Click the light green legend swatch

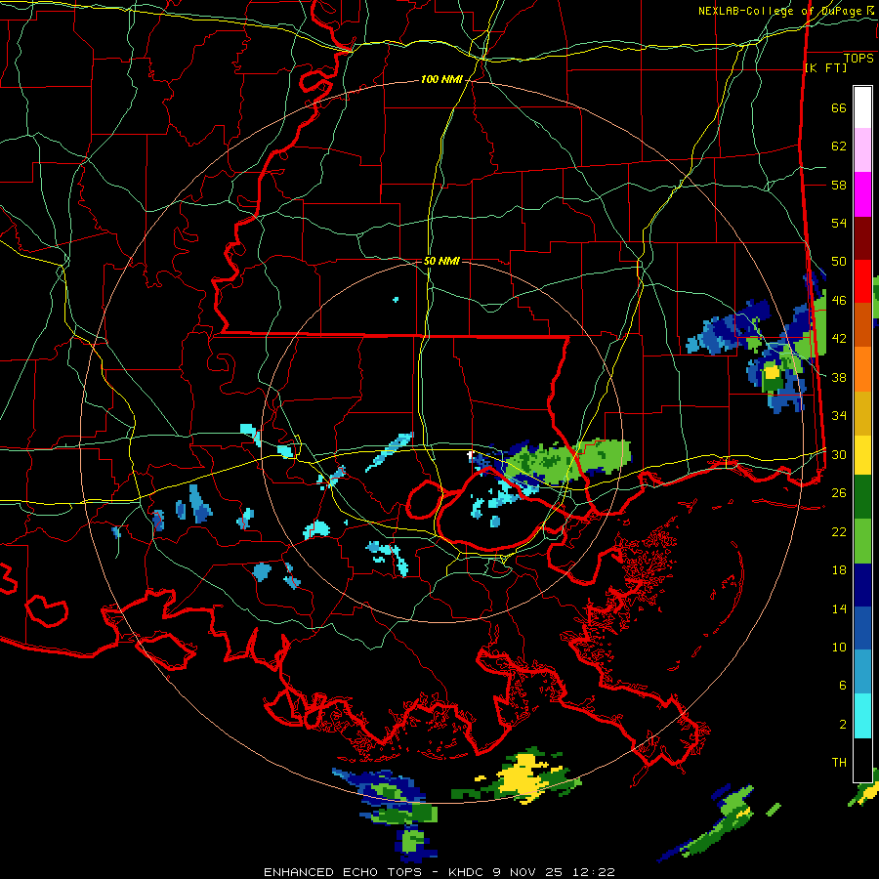coord(862,541)
